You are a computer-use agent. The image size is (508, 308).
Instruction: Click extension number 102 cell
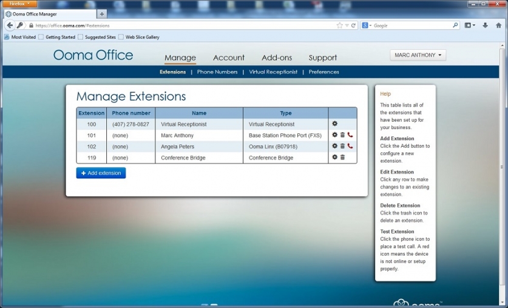click(x=92, y=147)
